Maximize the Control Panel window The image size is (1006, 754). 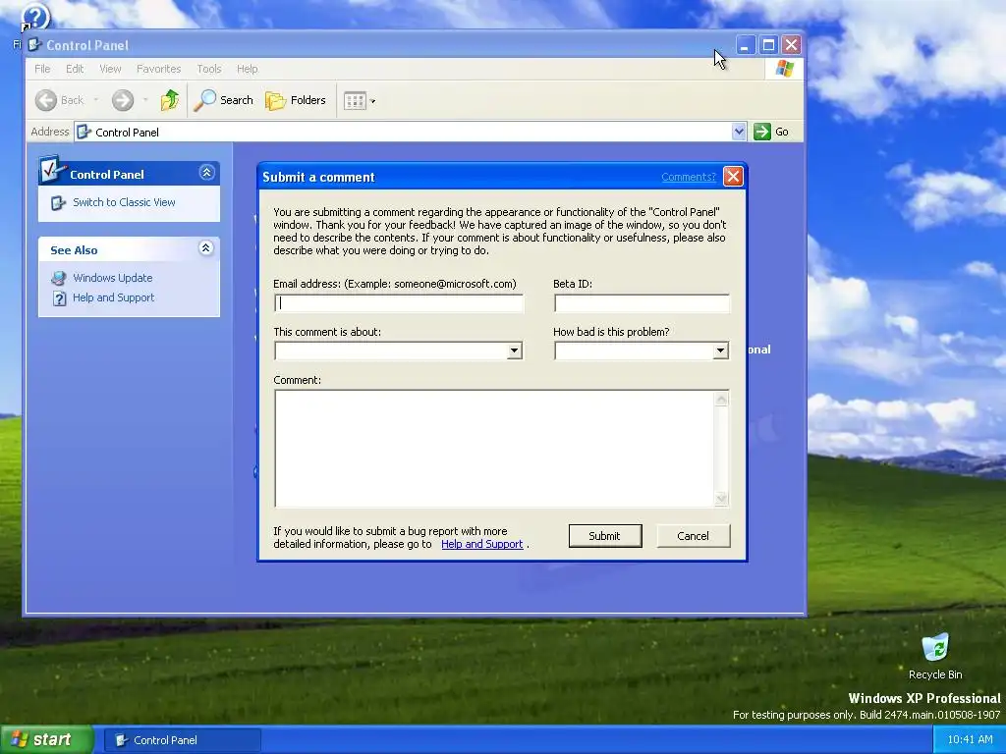(x=768, y=45)
